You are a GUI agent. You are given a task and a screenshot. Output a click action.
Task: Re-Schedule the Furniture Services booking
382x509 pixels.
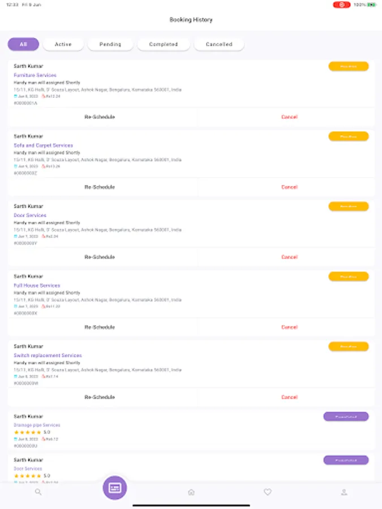click(100, 117)
